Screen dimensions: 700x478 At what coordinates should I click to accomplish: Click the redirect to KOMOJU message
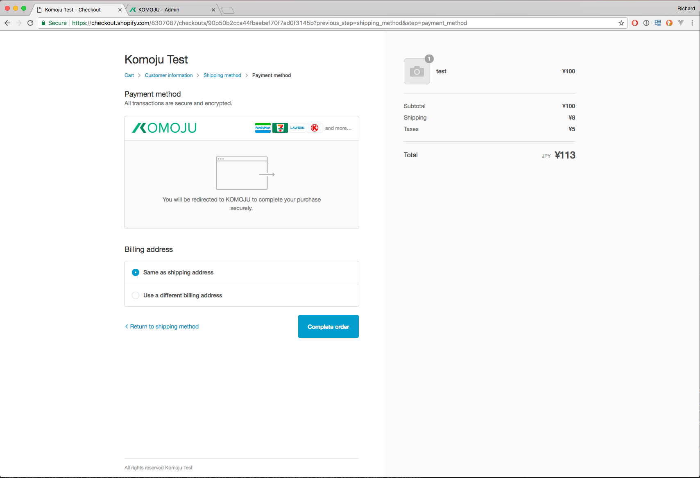pos(242,204)
